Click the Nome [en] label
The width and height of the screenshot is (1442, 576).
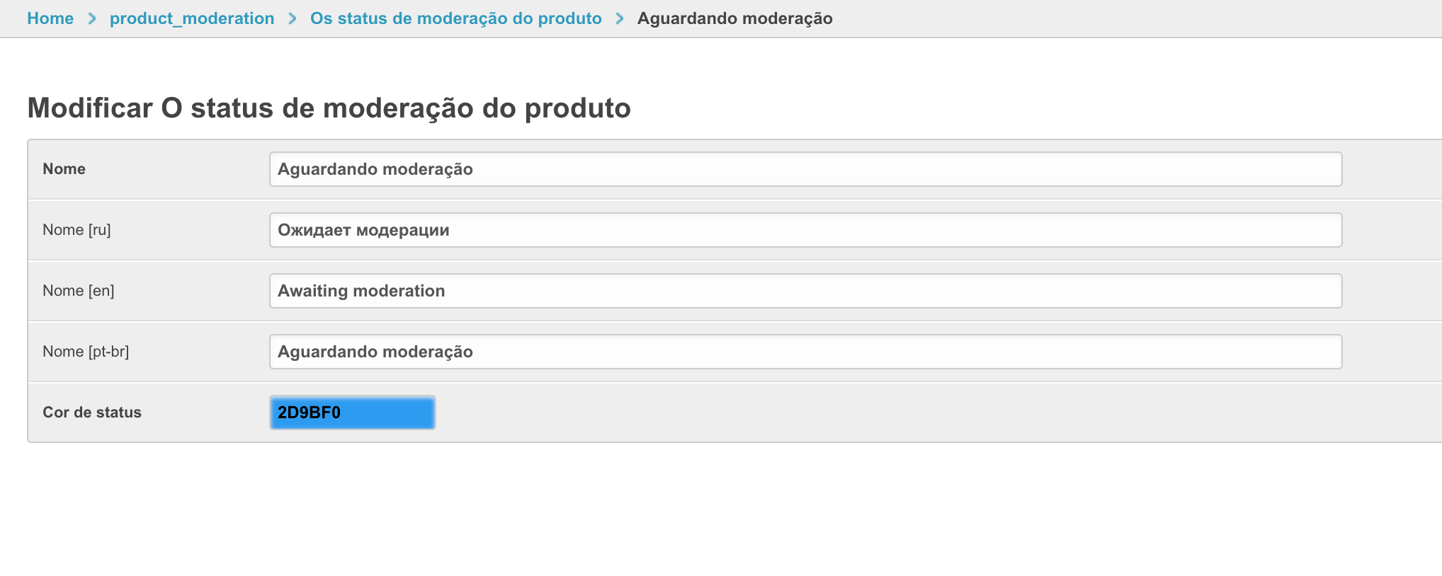pos(78,291)
